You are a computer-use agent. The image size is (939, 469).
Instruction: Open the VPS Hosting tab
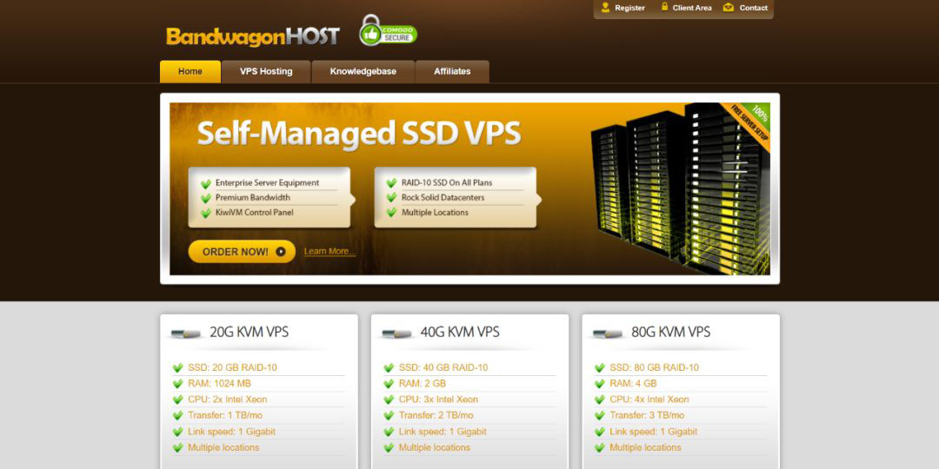(x=267, y=72)
